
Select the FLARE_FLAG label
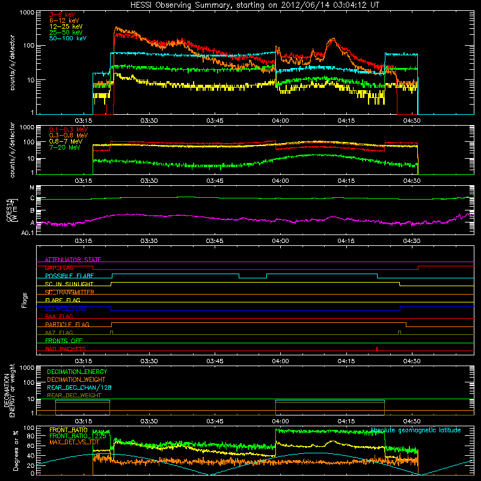[x=63, y=300]
